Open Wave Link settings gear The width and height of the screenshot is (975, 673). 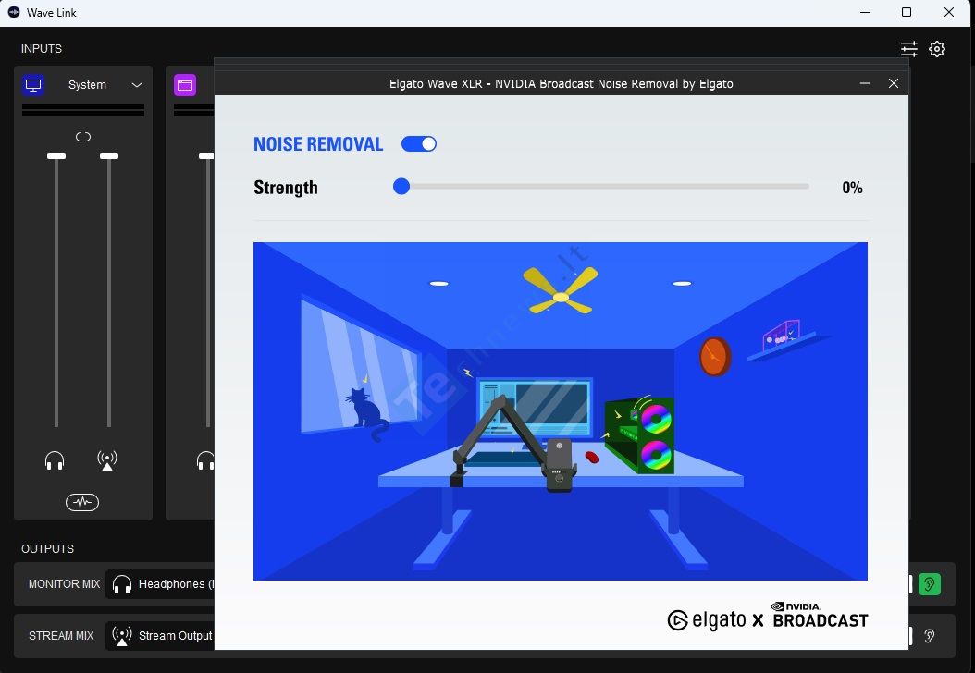(937, 49)
